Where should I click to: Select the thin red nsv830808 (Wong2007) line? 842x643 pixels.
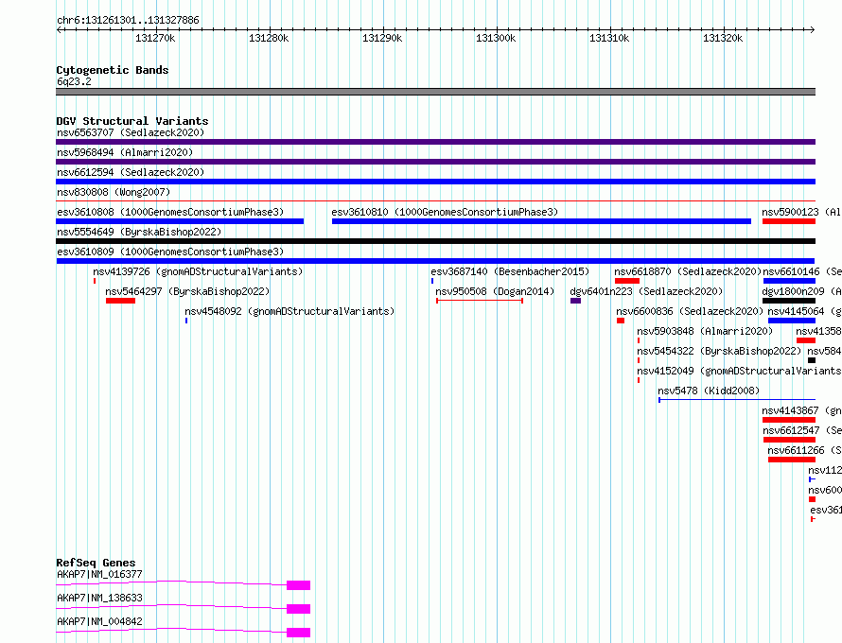pyautogui.click(x=435, y=200)
